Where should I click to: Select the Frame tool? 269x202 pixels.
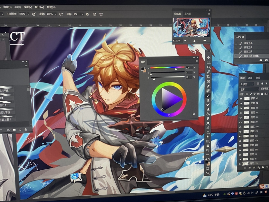tap(208, 81)
